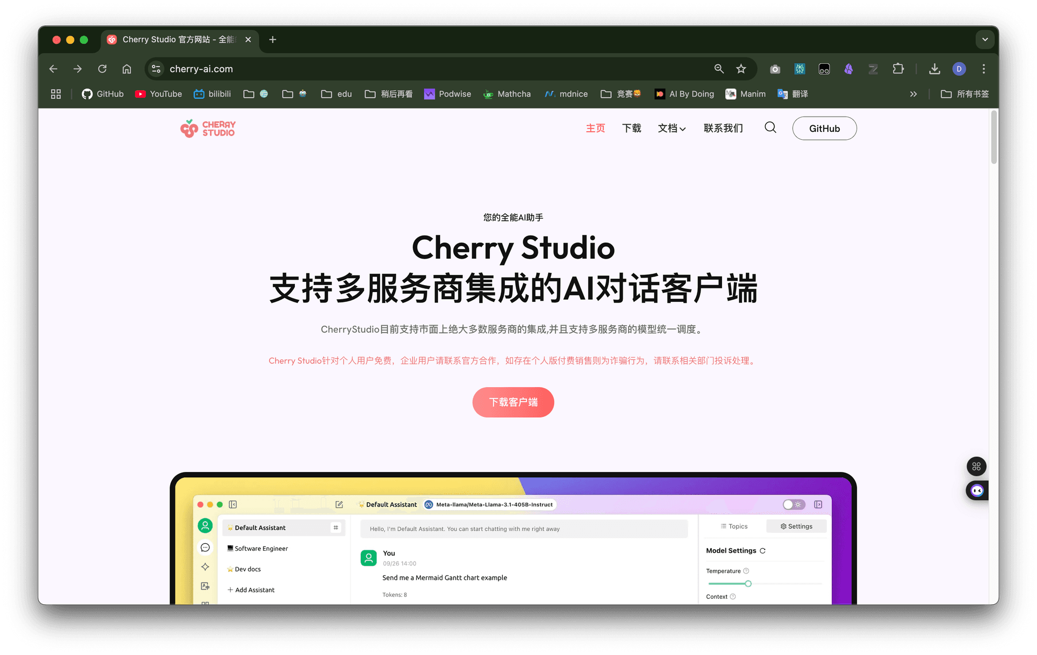Open the 稍后再看 bookmark folder
The image size is (1037, 655).
[389, 94]
